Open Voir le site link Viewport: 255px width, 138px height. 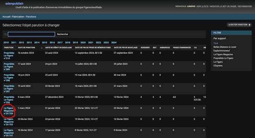point(202,6)
